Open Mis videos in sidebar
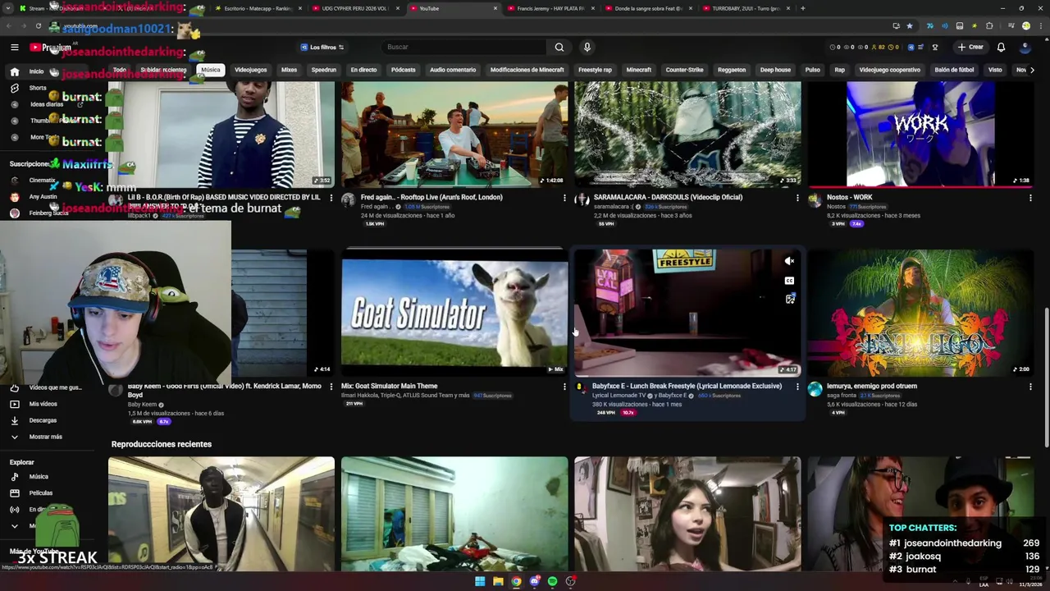 [43, 404]
